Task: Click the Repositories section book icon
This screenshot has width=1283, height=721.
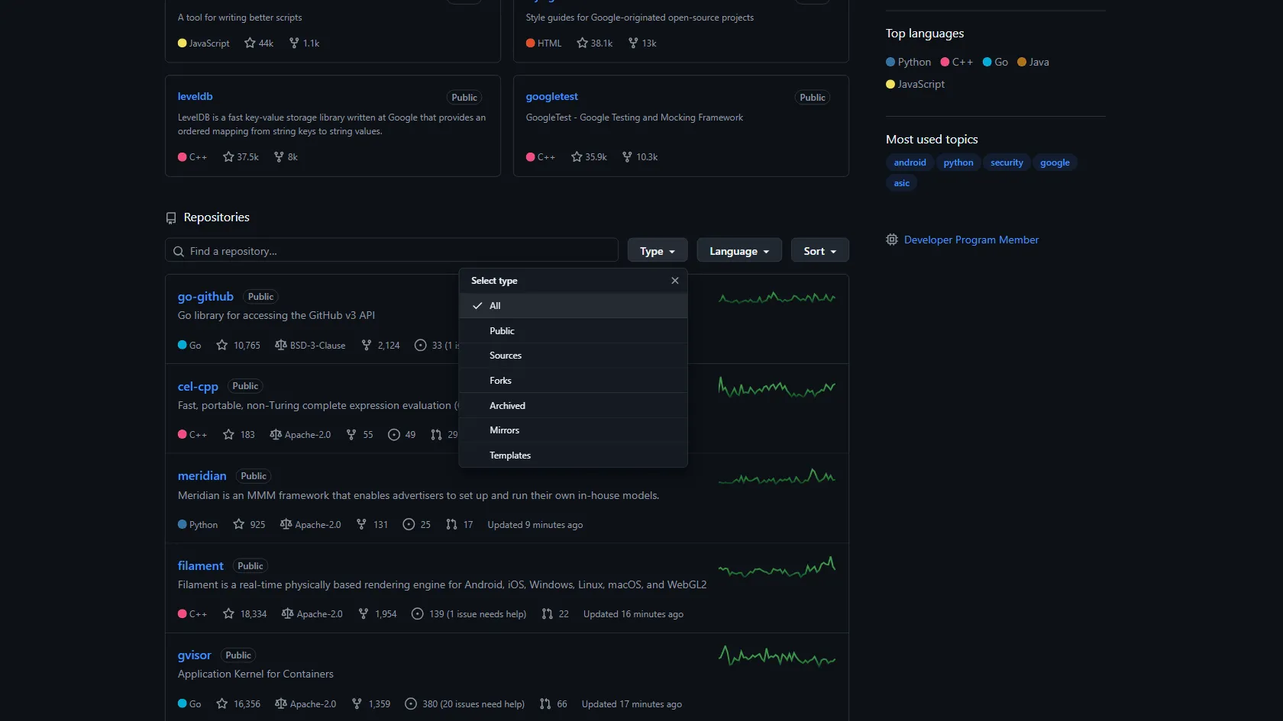Action: pyautogui.click(x=171, y=218)
